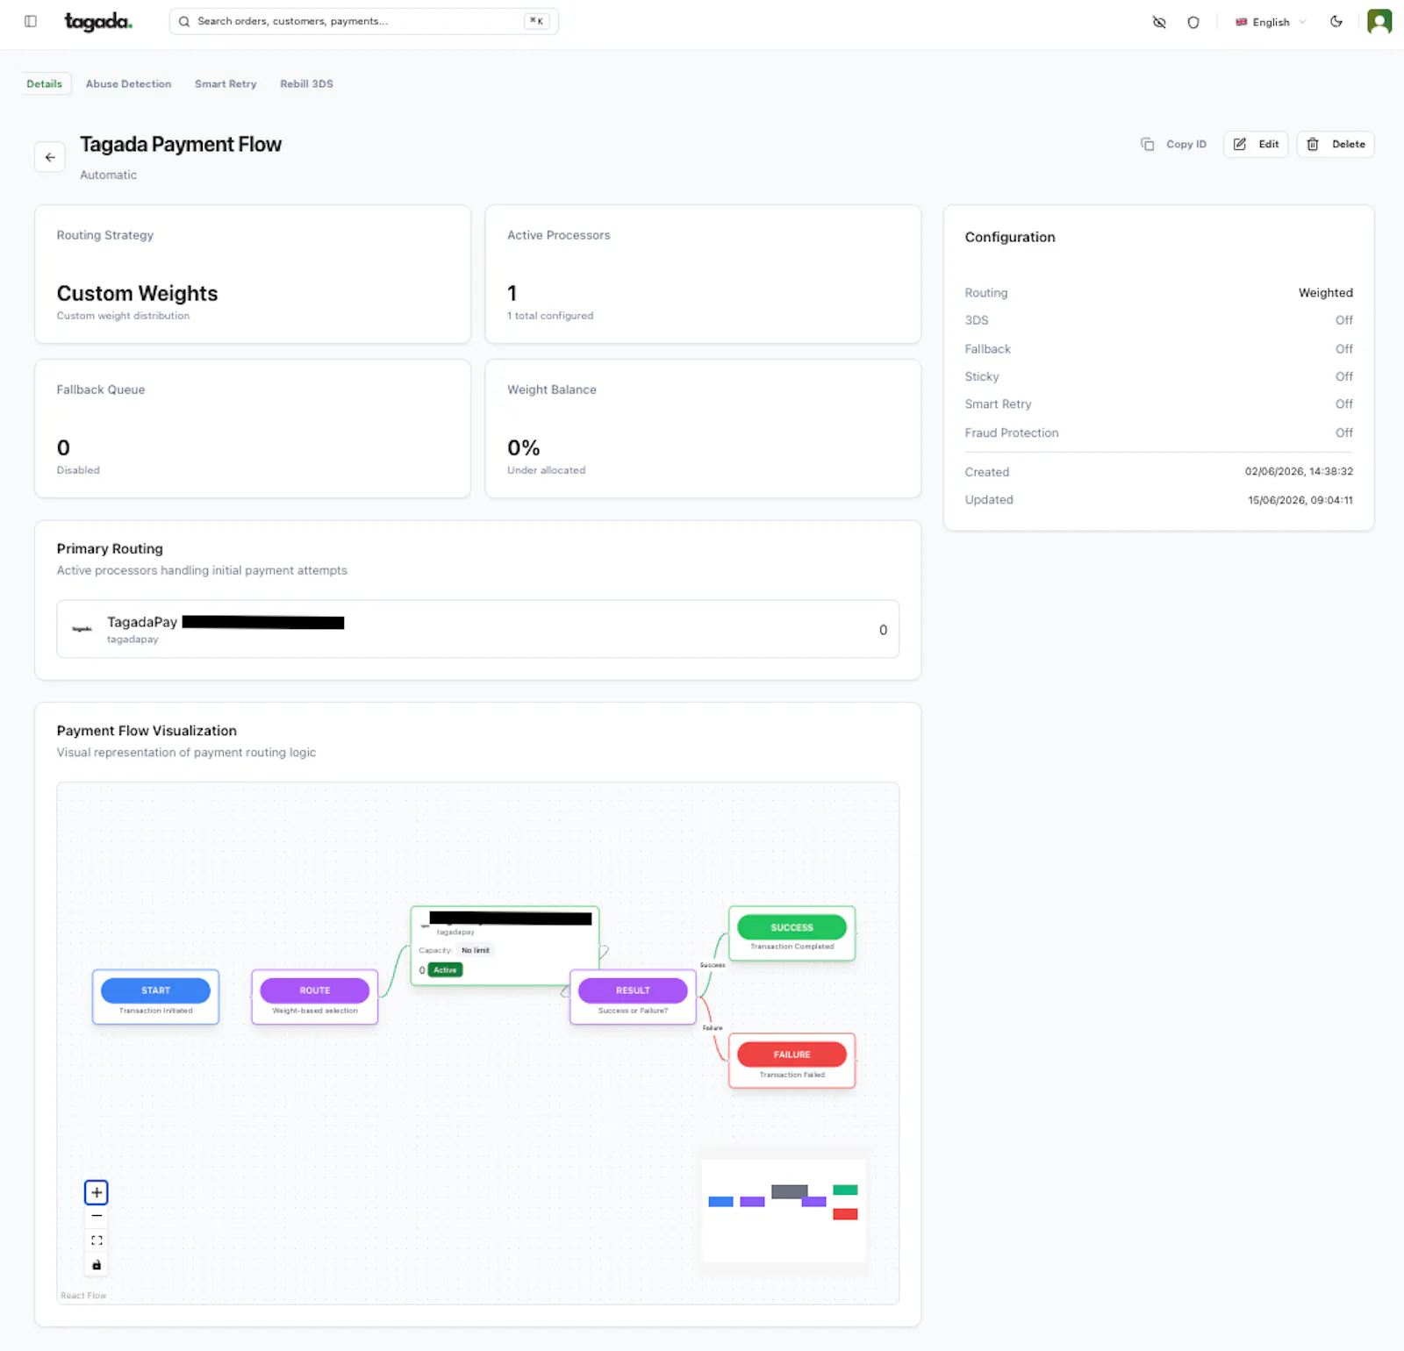
Task: Focus the search orders input field
Action: point(363,21)
